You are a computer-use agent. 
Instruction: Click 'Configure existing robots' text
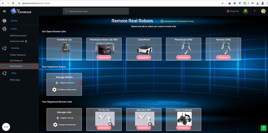coord(67,90)
